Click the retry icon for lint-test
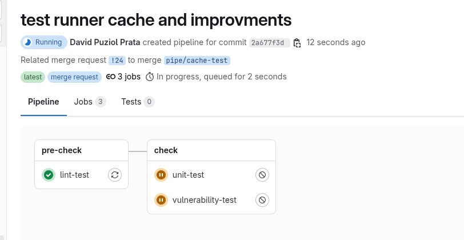This screenshot has width=464, height=240. coord(115,175)
